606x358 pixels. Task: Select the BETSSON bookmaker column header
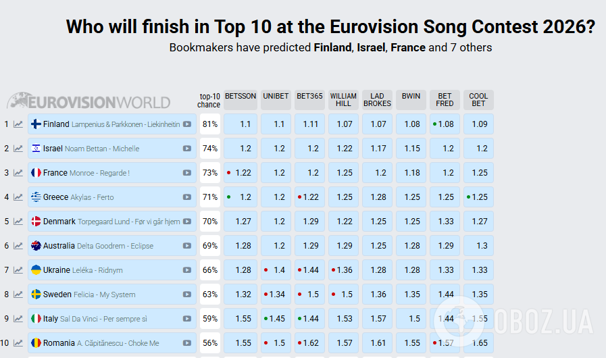(241, 97)
